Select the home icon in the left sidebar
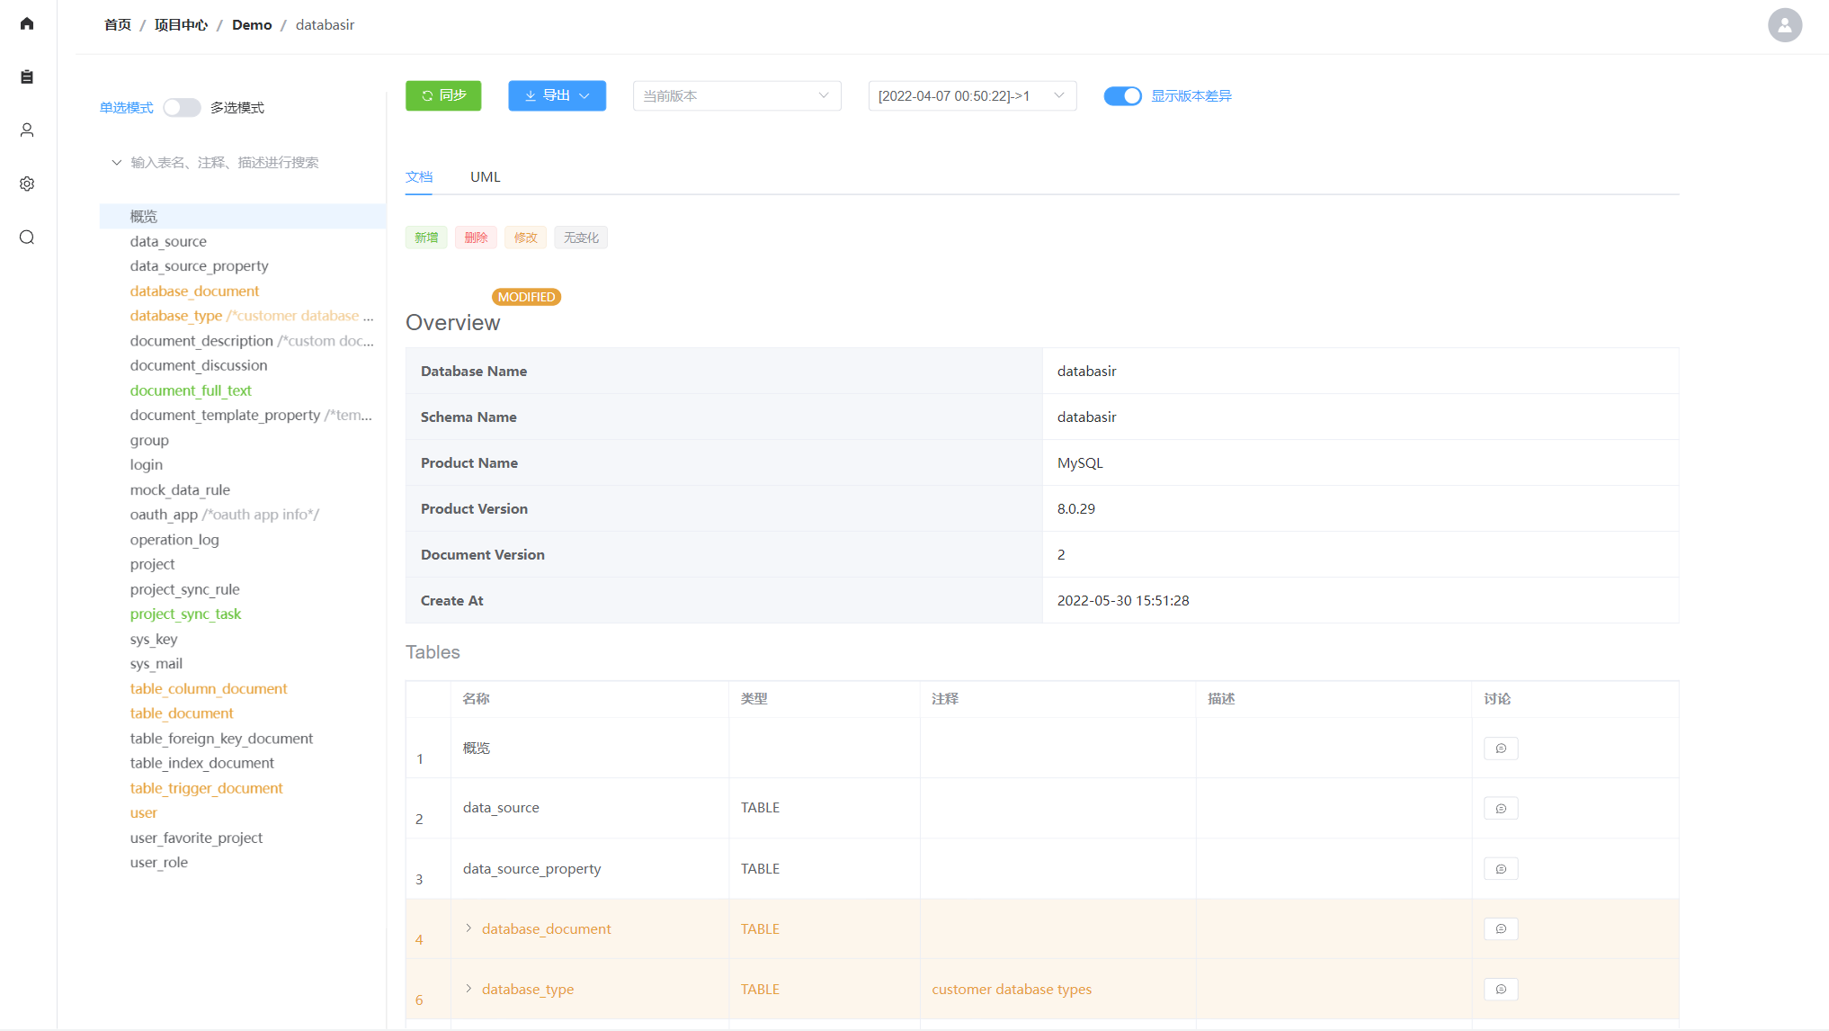The height and width of the screenshot is (1031, 1829). click(27, 23)
